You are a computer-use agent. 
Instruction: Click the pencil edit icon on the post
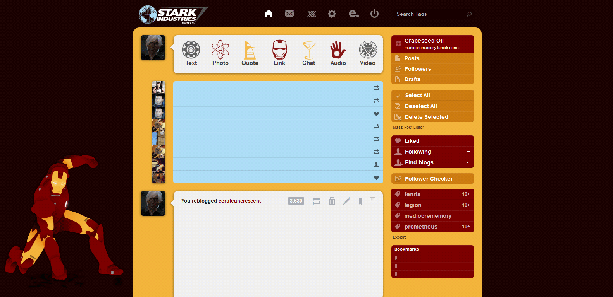click(347, 201)
